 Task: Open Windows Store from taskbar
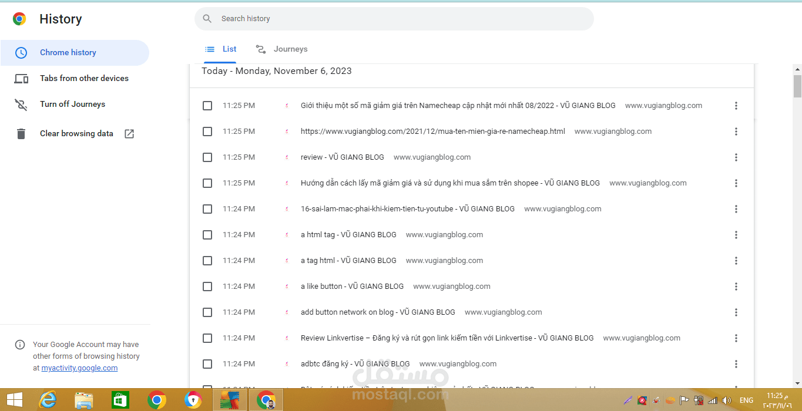point(120,400)
